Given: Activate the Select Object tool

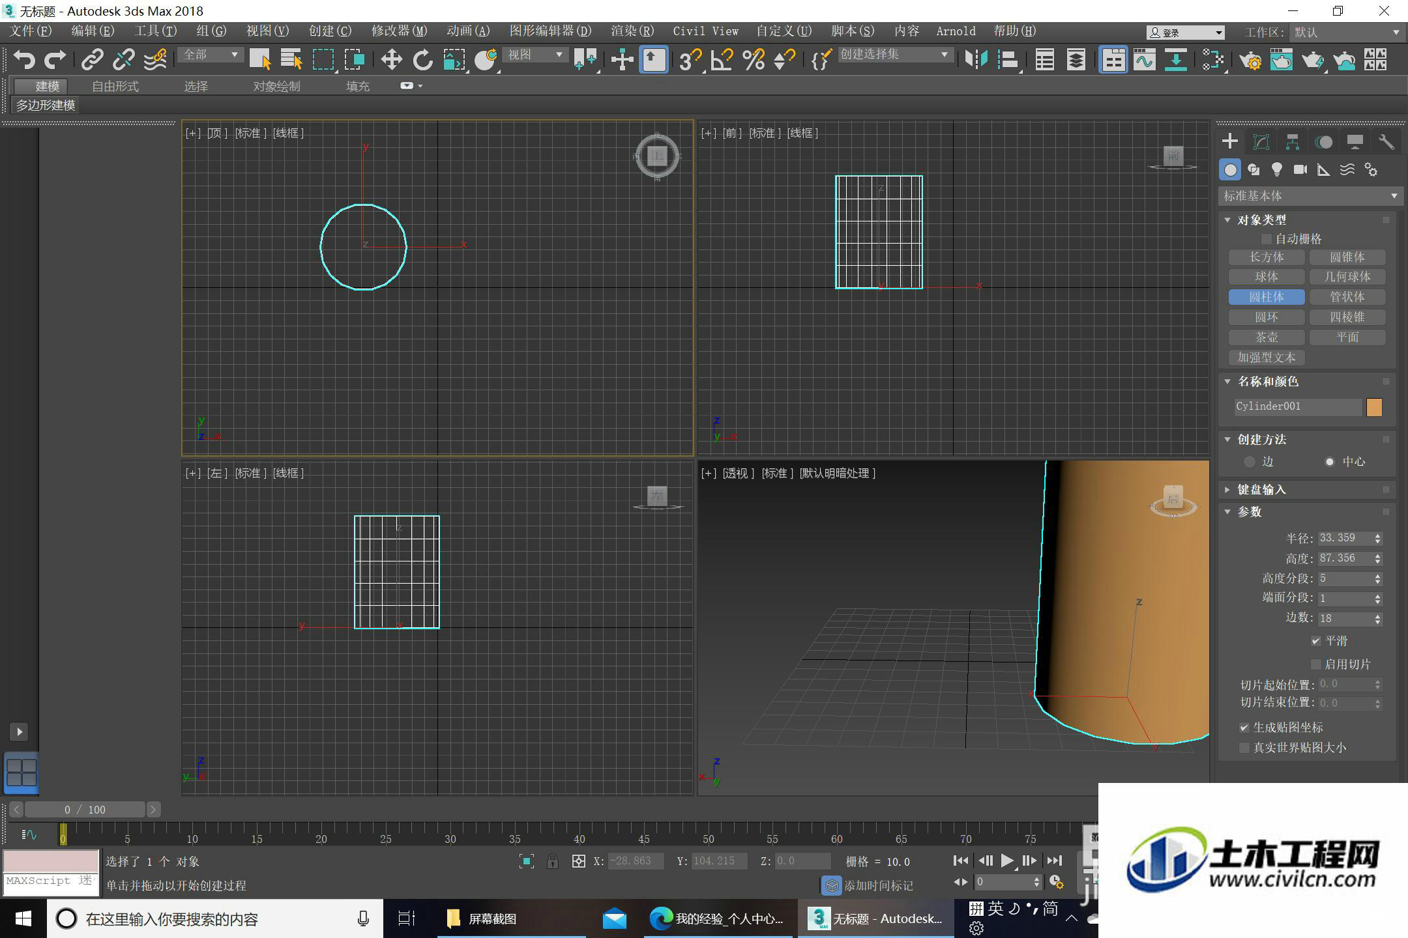Looking at the screenshot, I should 260,60.
